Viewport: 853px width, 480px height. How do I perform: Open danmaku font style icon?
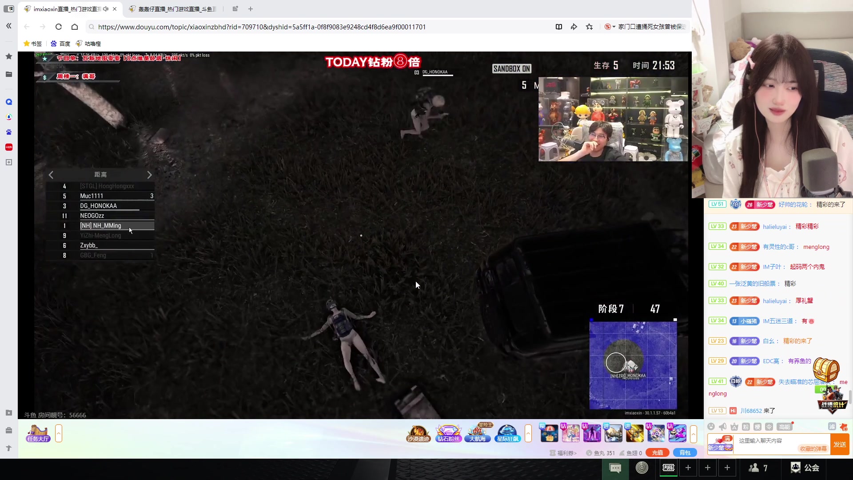point(734,427)
